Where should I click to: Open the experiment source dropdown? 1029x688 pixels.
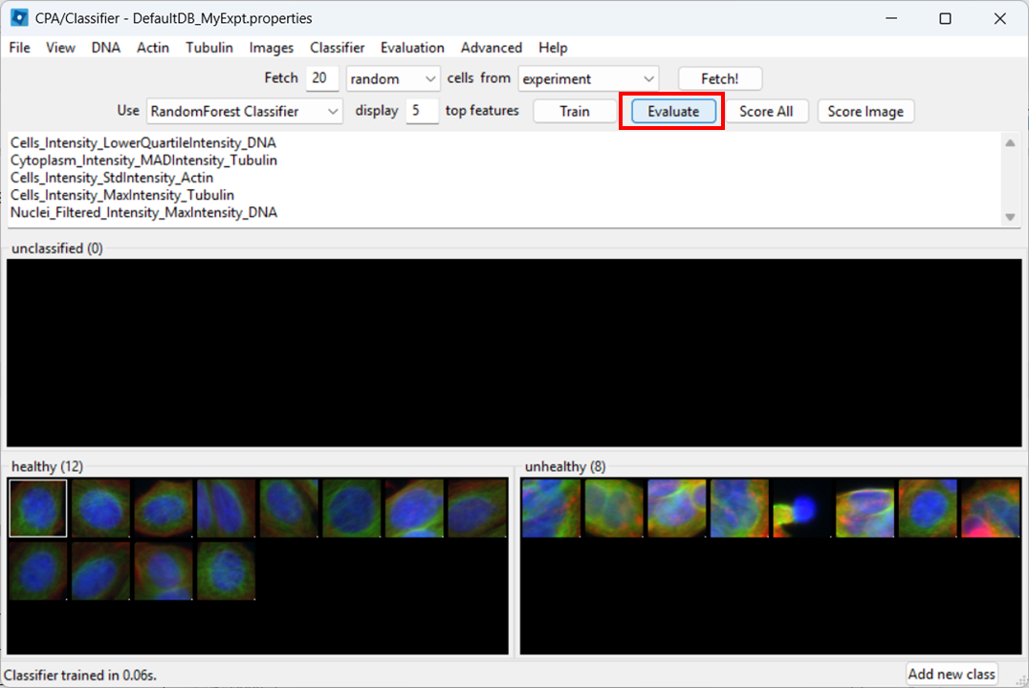(x=588, y=77)
